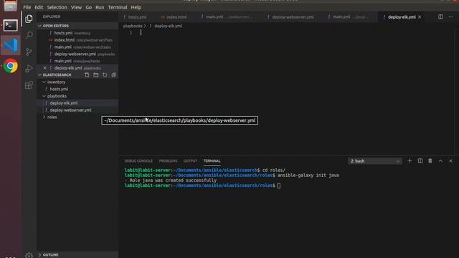
Task: Open Visual Studio Code from dock
Action: (11, 45)
